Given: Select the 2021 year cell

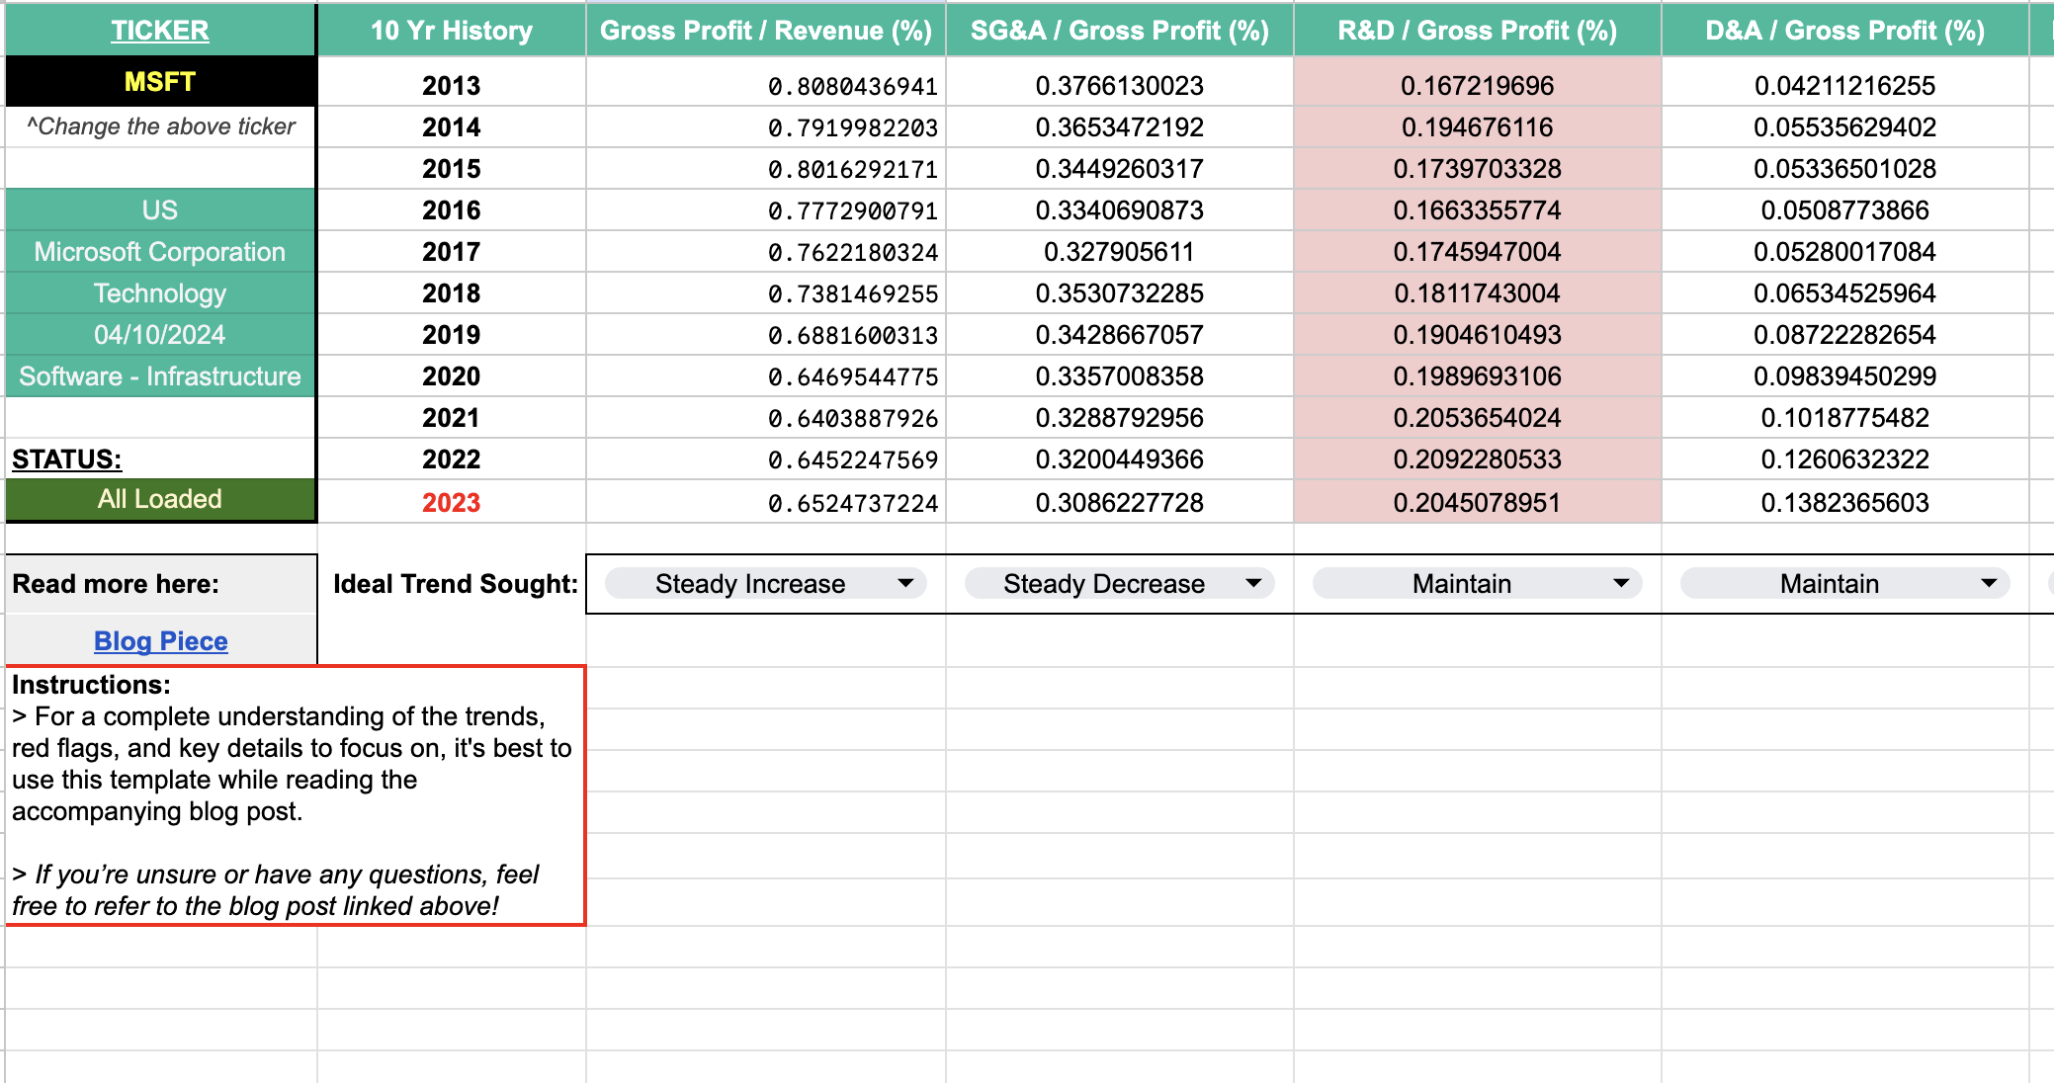Looking at the screenshot, I should coord(452,418).
